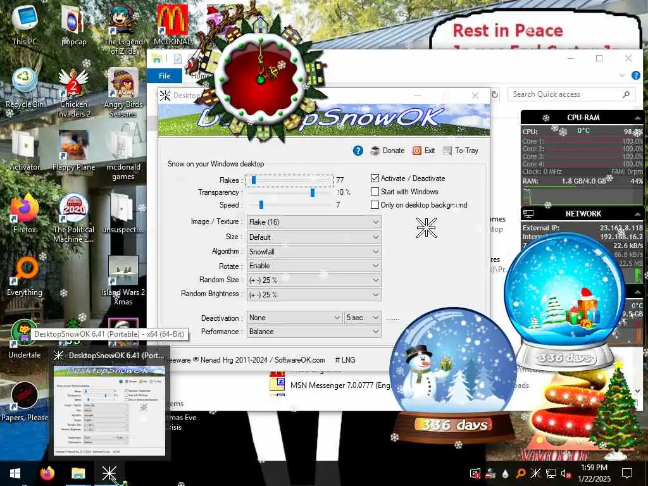
Task: Select Flappy Plane desktop shortcut
Action: click(73, 151)
